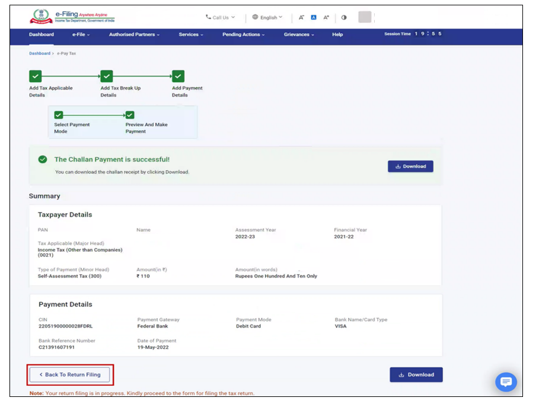Expand the English language selector
The image size is (539, 407).
267,18
